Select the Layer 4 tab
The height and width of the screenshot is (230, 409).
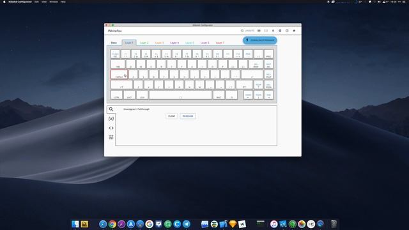point(174,43)
